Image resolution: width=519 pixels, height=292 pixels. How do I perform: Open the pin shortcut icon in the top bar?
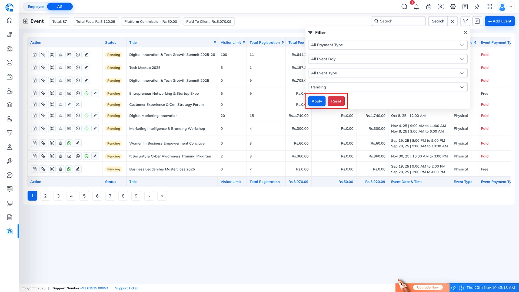tap(477, 6)
